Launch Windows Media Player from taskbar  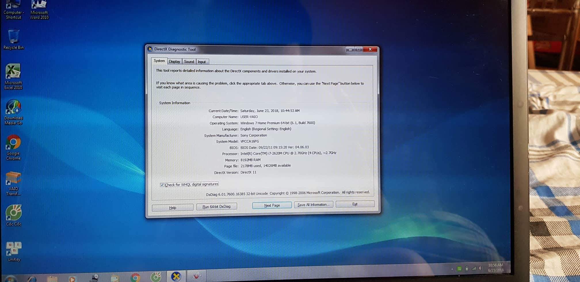(72, 279)
